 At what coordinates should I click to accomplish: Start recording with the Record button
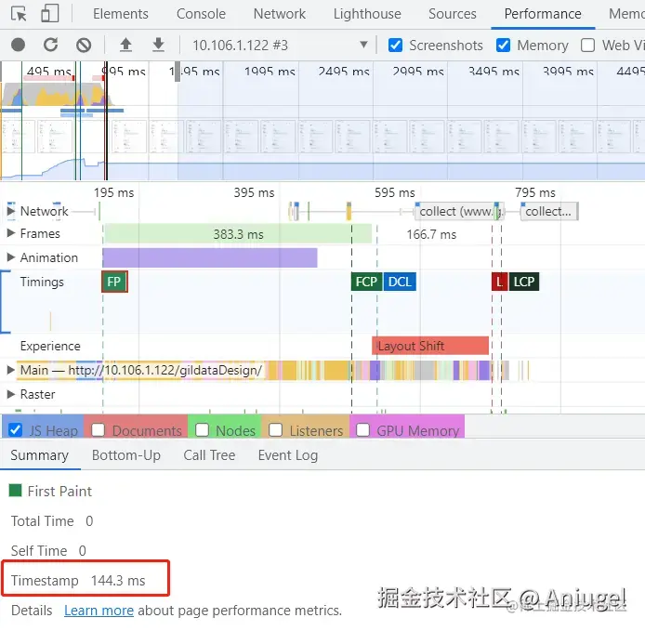click(18, 45)
